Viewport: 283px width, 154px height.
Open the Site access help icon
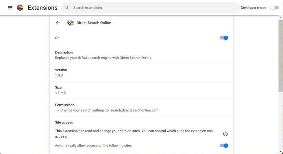(225, 134)
